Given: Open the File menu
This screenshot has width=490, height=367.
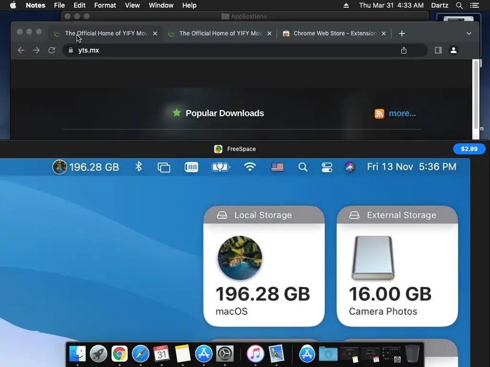Looking at the screenshot, I should pos(59,5).
